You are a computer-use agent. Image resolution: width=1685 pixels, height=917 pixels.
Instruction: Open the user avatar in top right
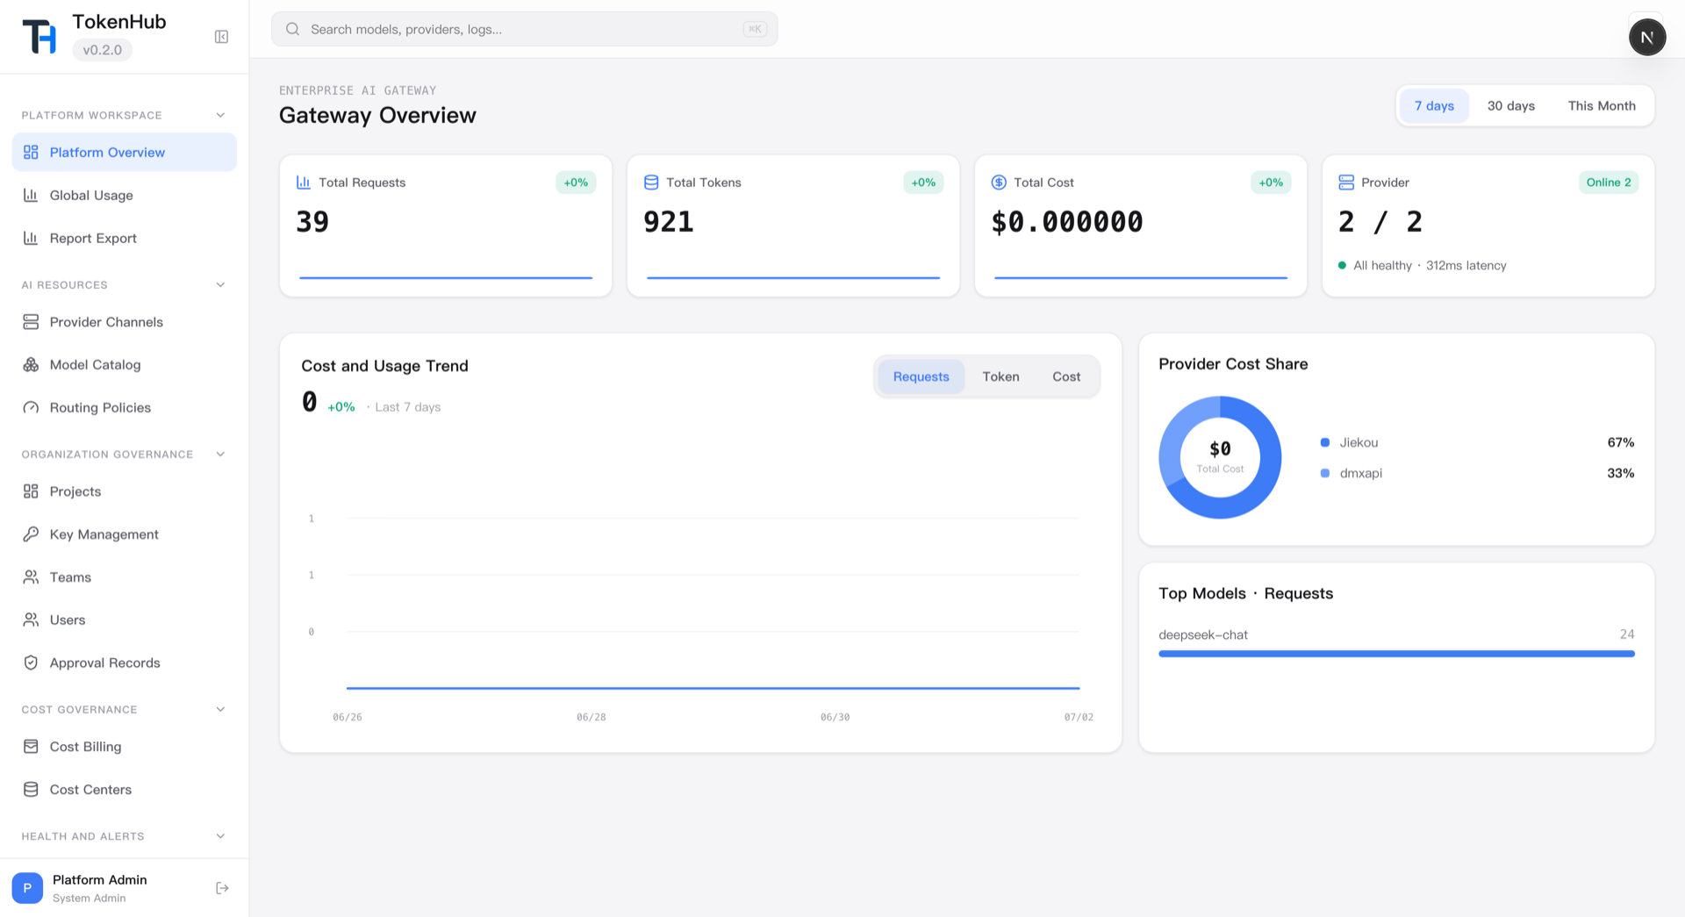point(1646,38)
